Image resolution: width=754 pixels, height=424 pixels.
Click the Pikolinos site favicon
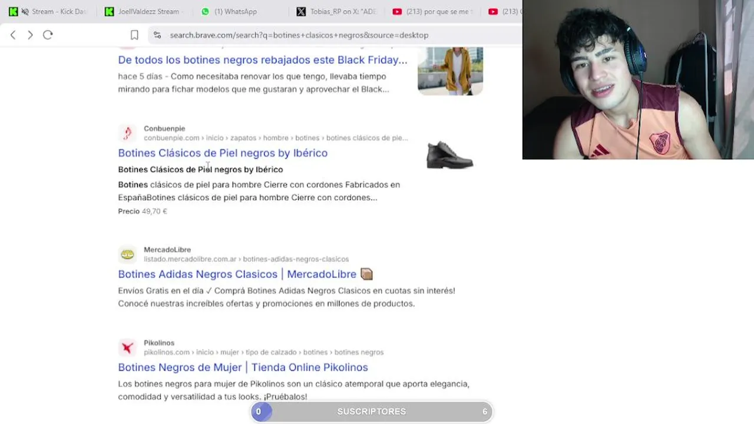point(127,347)
